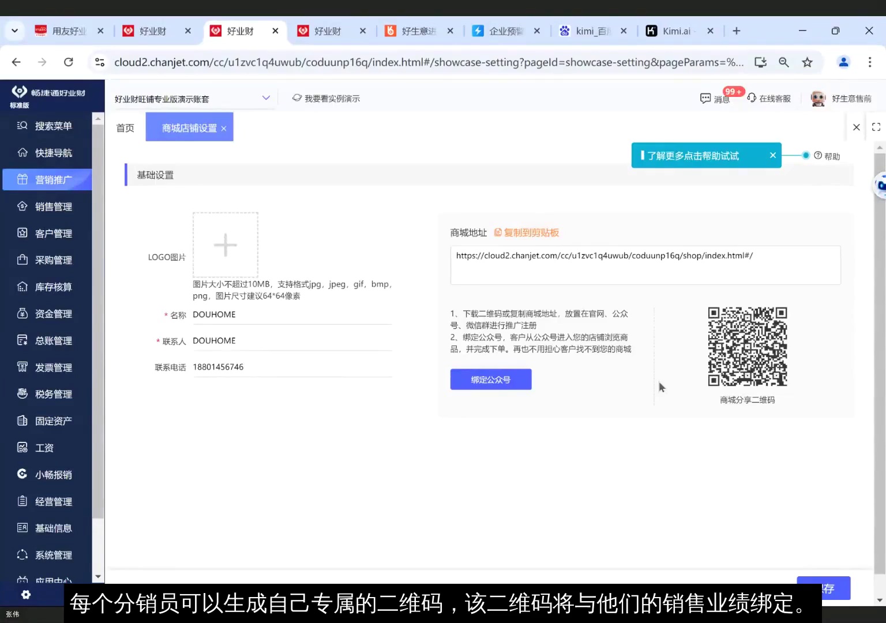
Task: Open the 系统管理 sidebar entry
Action: [x=52, y=554]
